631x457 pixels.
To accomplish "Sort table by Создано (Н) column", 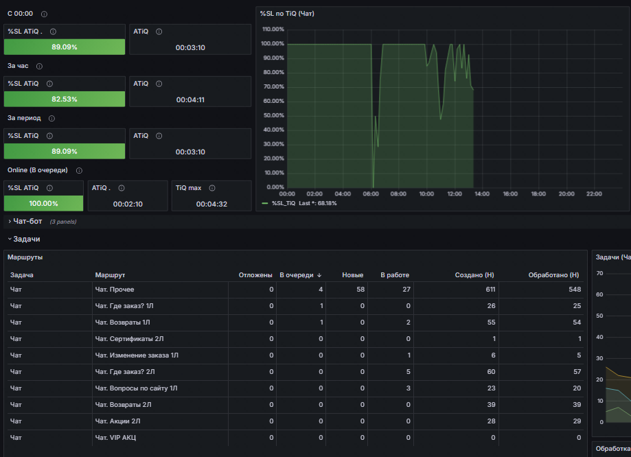I will click(474, 274).
